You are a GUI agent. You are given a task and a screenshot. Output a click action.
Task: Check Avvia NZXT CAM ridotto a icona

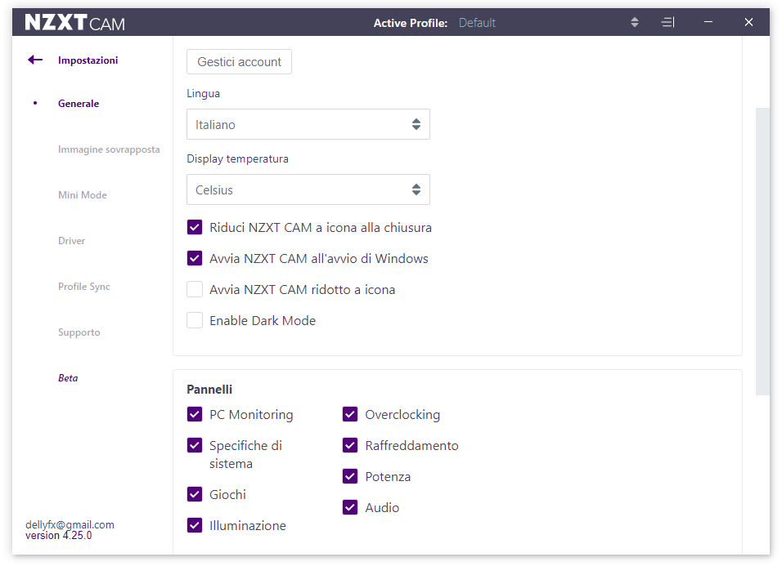click(195, 290)
